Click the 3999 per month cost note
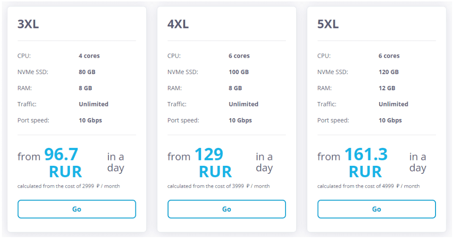The image size is (454, 239). click(219, 186)
